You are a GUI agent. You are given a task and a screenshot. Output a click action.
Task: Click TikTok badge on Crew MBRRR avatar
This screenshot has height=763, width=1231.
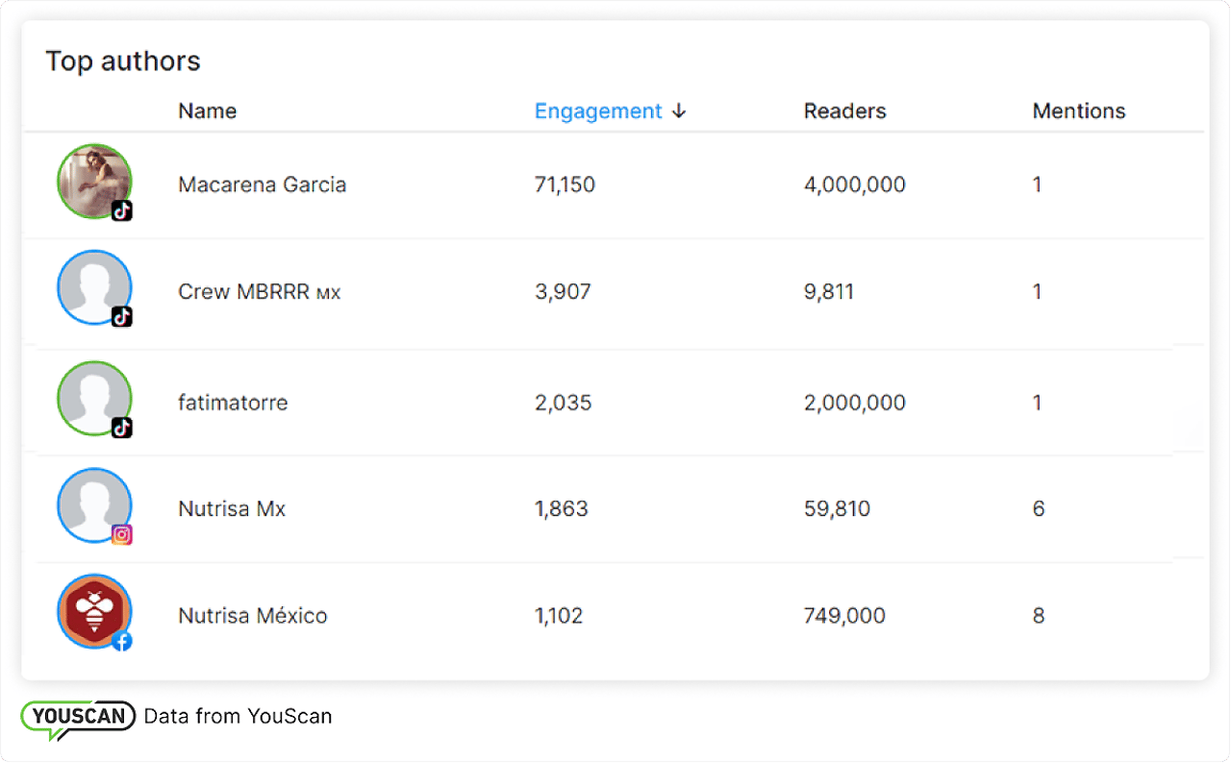tap(121, 316)
